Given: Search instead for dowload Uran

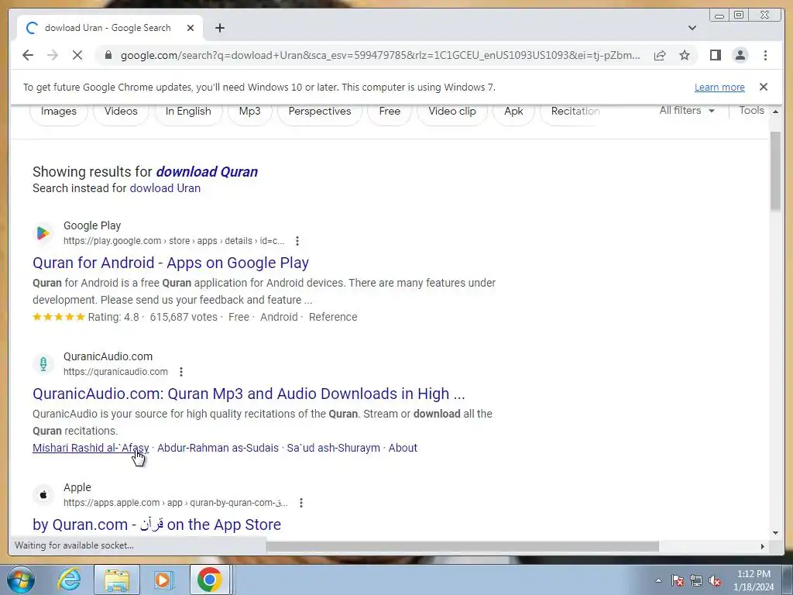Looking at the screenshot, I should coord(165,188).
